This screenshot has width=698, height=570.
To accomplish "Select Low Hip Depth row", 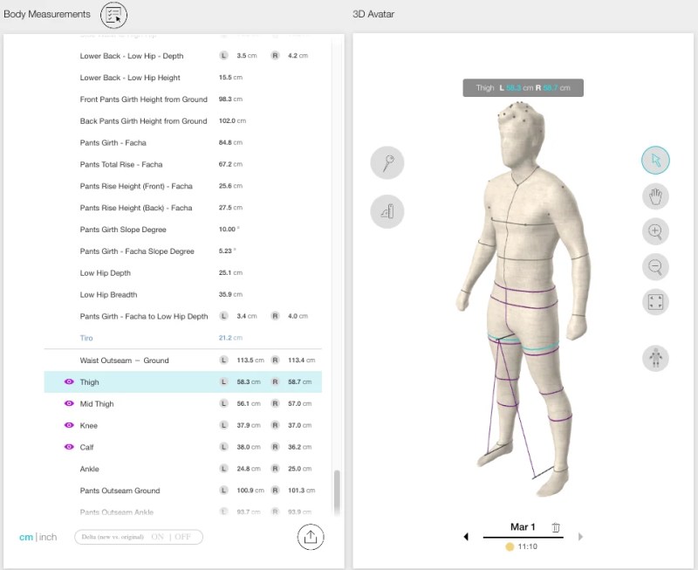I will coord(182,273).
